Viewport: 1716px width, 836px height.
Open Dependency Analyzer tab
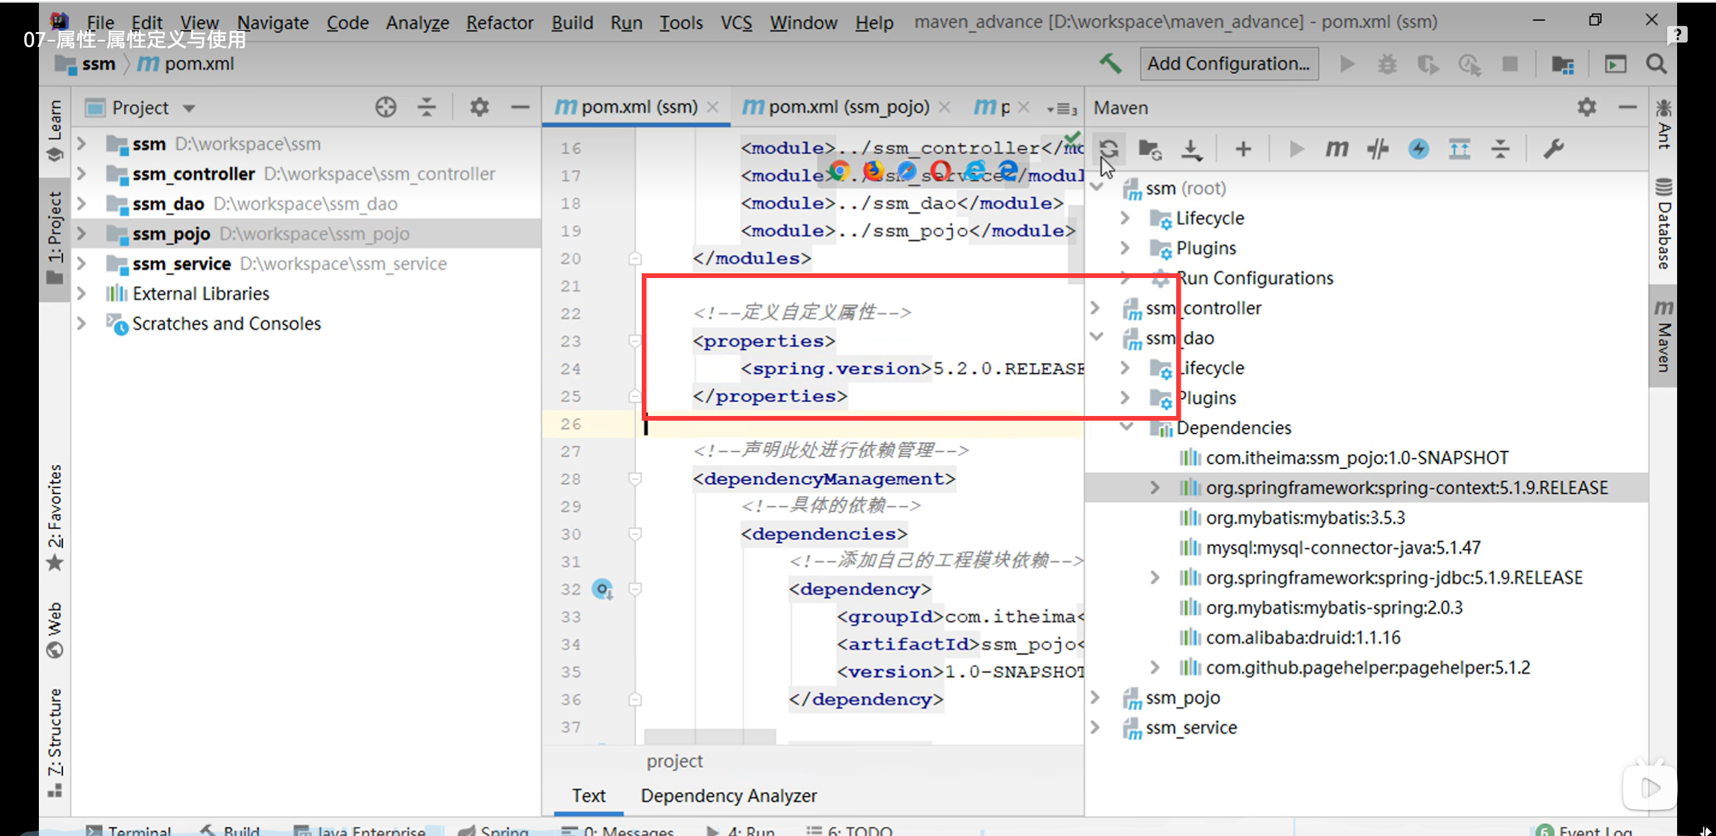point(728,795)
